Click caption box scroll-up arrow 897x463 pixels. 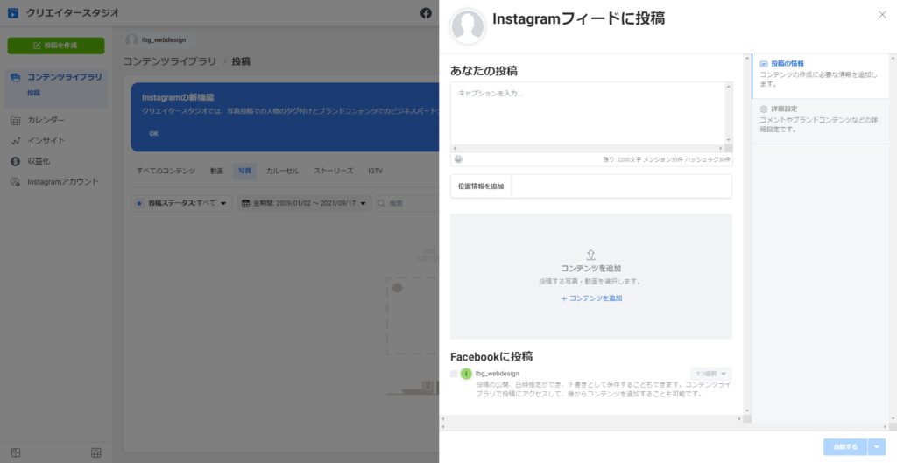(729, 87)
